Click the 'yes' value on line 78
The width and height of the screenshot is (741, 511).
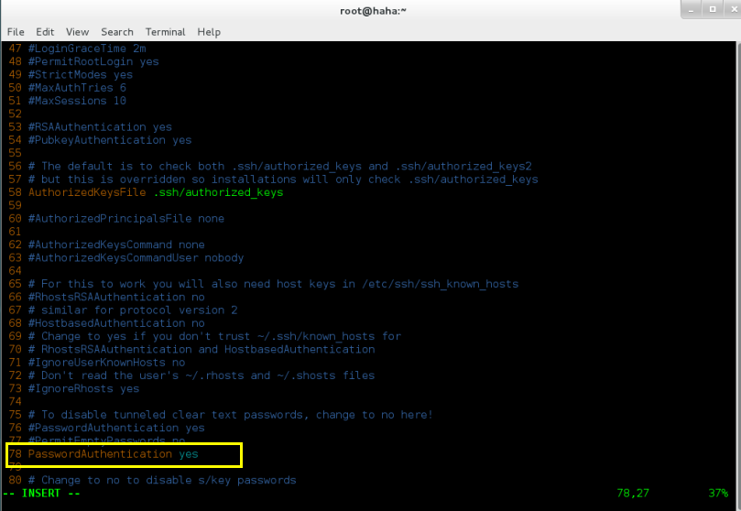tap(189, 454)
